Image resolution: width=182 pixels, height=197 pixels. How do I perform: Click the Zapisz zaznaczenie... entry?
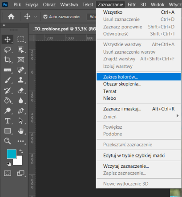pyautogui.click(x=138, y=173)
